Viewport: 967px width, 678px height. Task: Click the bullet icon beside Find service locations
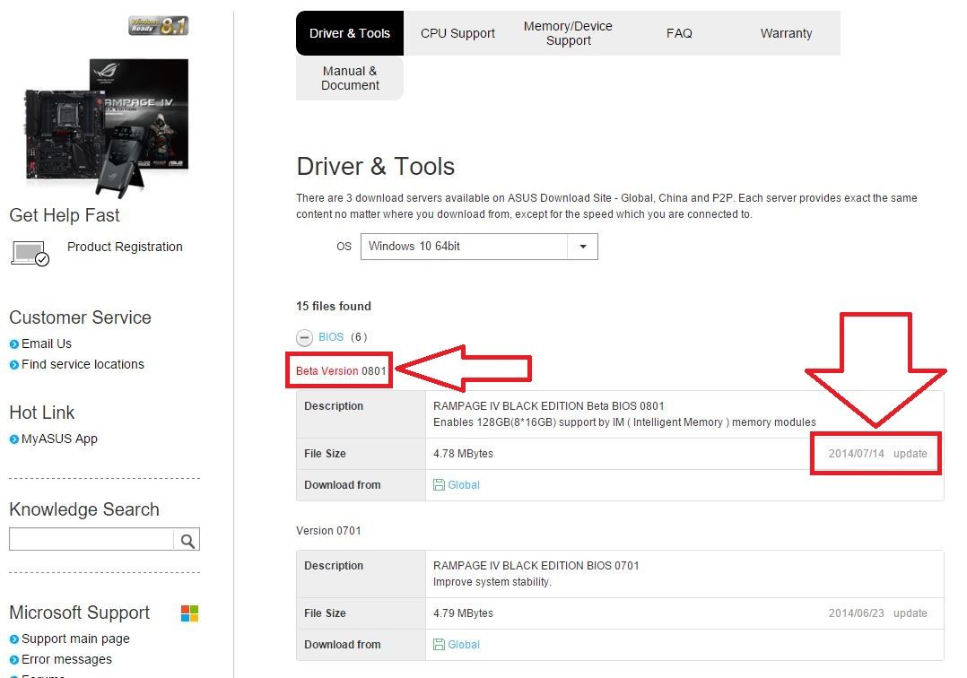[x=14, y=366]
